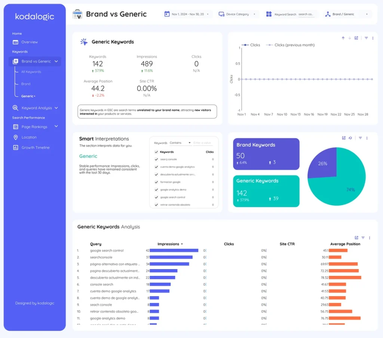Type a value in the Keywords Contains field

(x=202, y=143)
